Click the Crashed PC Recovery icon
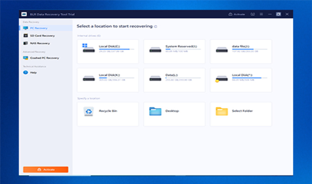 [26, 58]
